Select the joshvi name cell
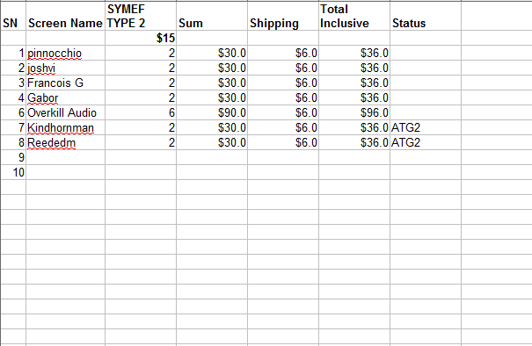 (65, 68)
